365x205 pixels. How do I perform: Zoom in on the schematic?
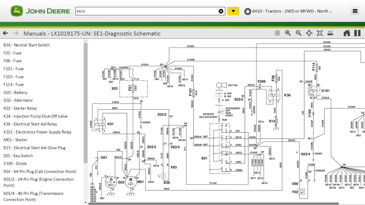(x=288, y=33)
